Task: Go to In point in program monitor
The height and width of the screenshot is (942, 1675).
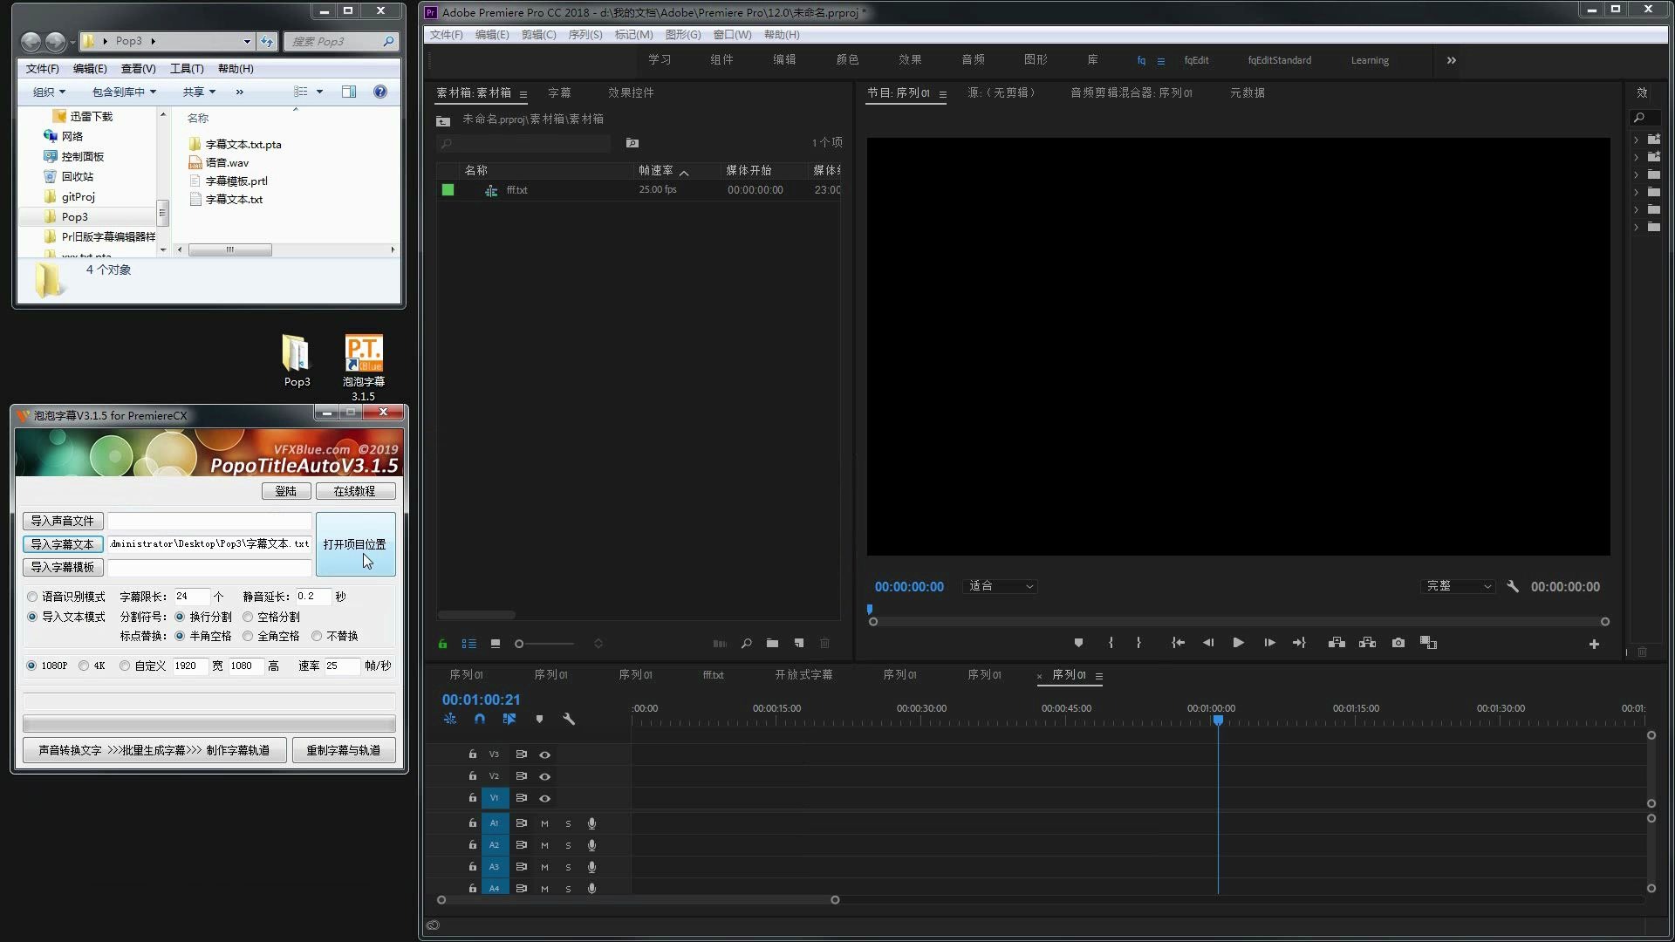Action: (1178, 643)
